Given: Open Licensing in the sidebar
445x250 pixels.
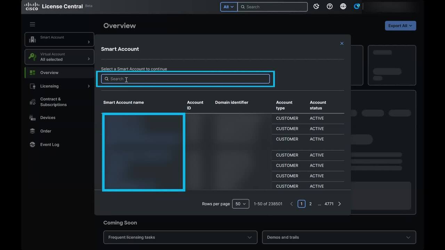Looking at the screenshot, I should pos(49,86).
